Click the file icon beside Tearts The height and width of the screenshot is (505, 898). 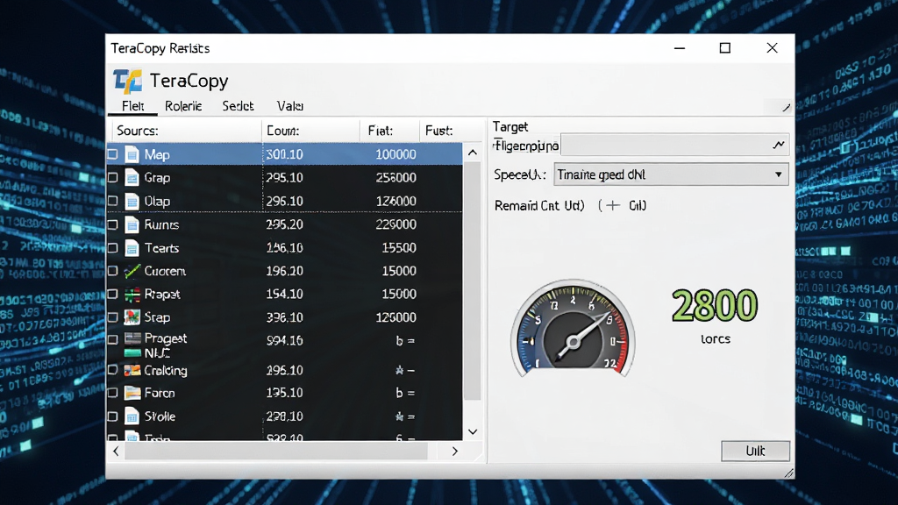132,248
